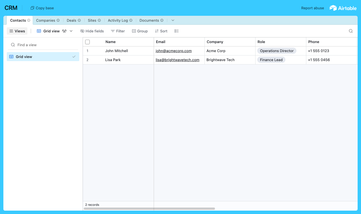Click row number 1
Viewport: 361px width, 214px height.
[x=87, y=51]
